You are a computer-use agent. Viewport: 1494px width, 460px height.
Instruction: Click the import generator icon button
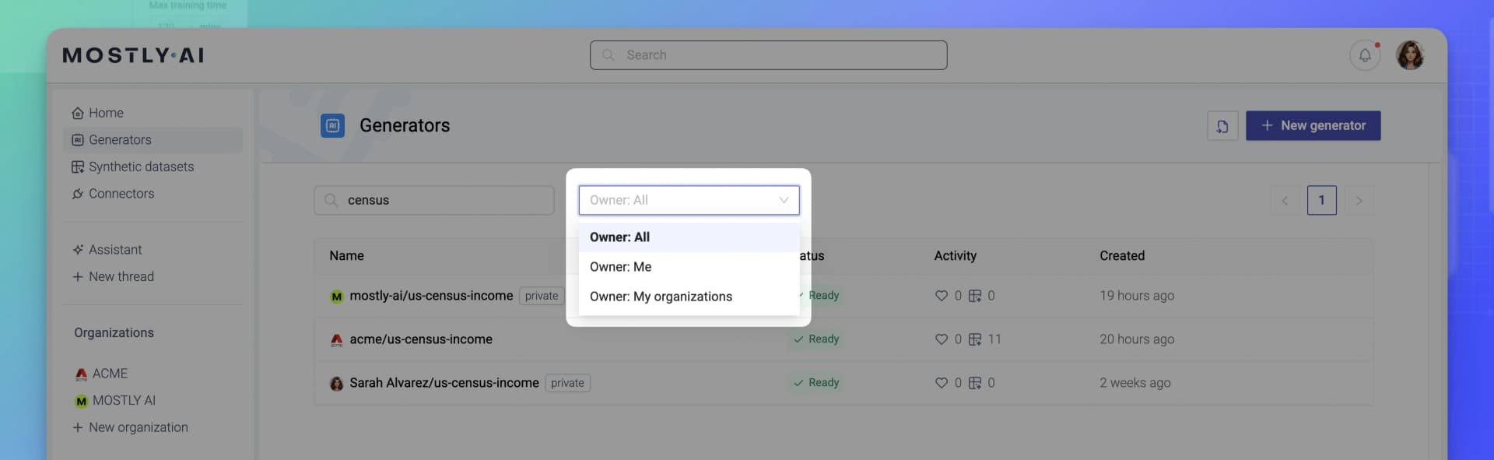pos(1222,126)
